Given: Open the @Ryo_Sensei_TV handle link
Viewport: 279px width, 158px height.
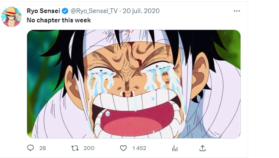Looking at the screenshot, I should (x=94, y=11).
